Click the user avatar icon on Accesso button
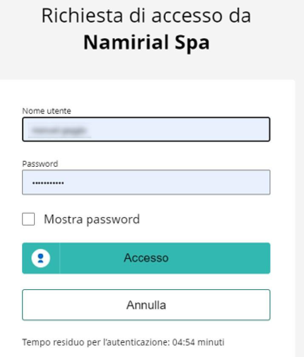 click(x=41, y=258)
